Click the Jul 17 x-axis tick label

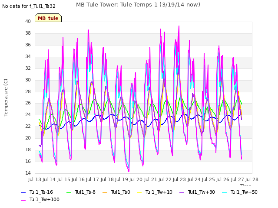(x=93, y=179)
